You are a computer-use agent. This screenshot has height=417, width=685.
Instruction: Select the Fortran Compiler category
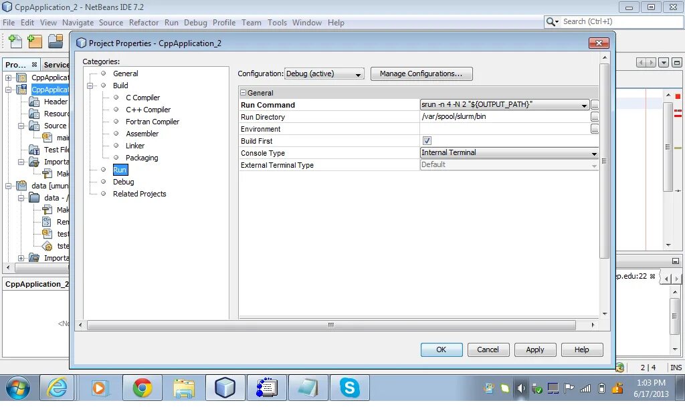(153, 122)
